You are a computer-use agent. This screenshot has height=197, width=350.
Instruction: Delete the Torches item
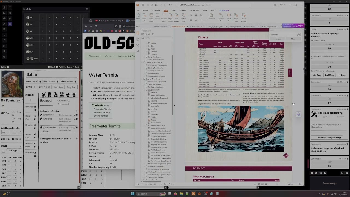[77, 119]
